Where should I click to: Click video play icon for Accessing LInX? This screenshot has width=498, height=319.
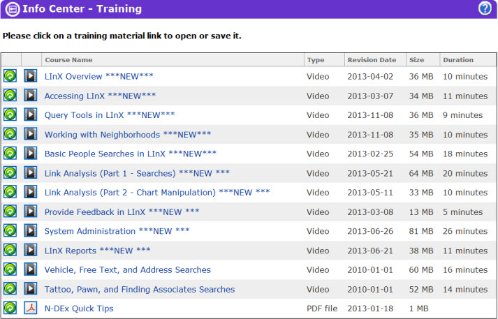coord(31,96)
